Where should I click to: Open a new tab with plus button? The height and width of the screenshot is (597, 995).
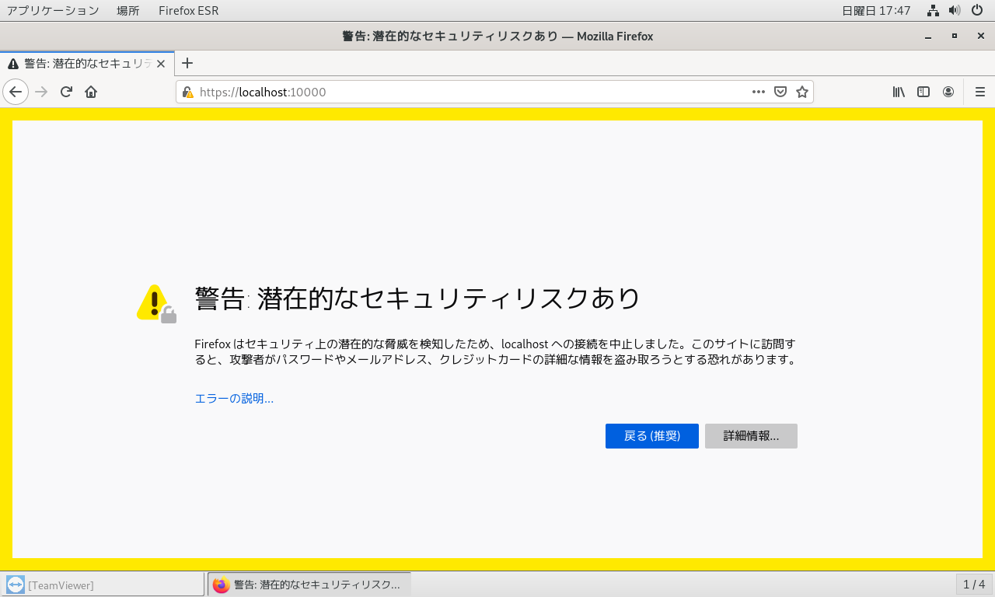[187, 64]
